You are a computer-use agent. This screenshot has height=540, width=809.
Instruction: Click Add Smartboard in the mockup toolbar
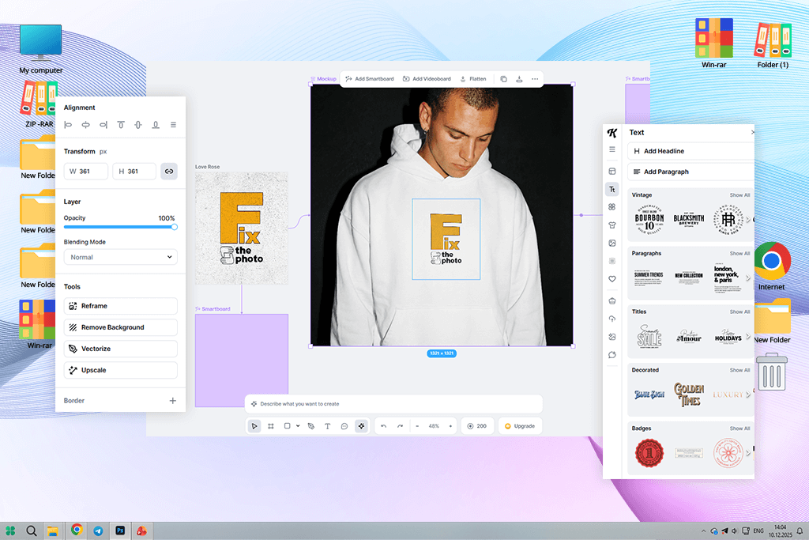(370, 79)
